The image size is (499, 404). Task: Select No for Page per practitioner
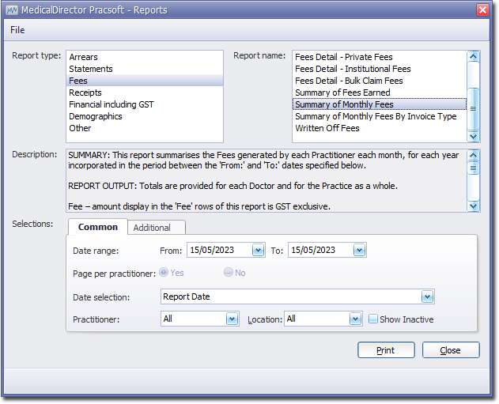coord(229,273)
